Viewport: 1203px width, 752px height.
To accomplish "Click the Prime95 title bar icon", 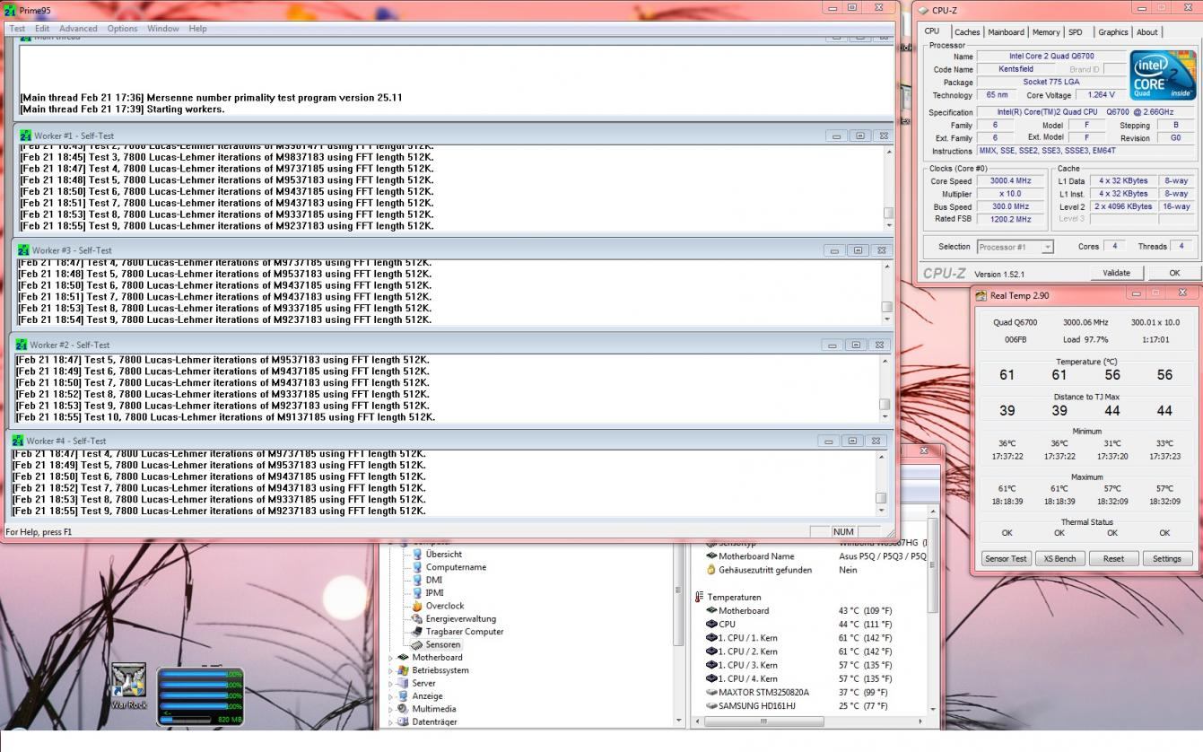I will [x=11, y=11].
